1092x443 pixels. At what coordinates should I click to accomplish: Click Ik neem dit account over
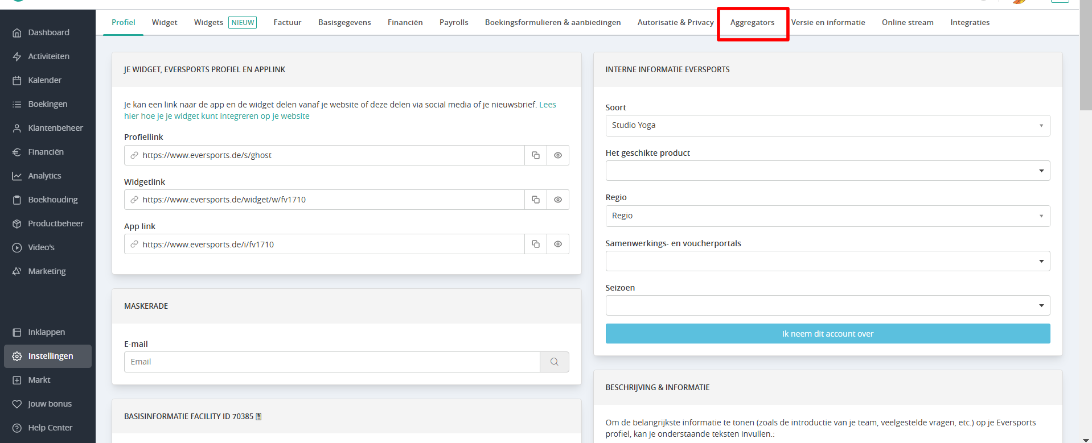(x=828, y=334)
